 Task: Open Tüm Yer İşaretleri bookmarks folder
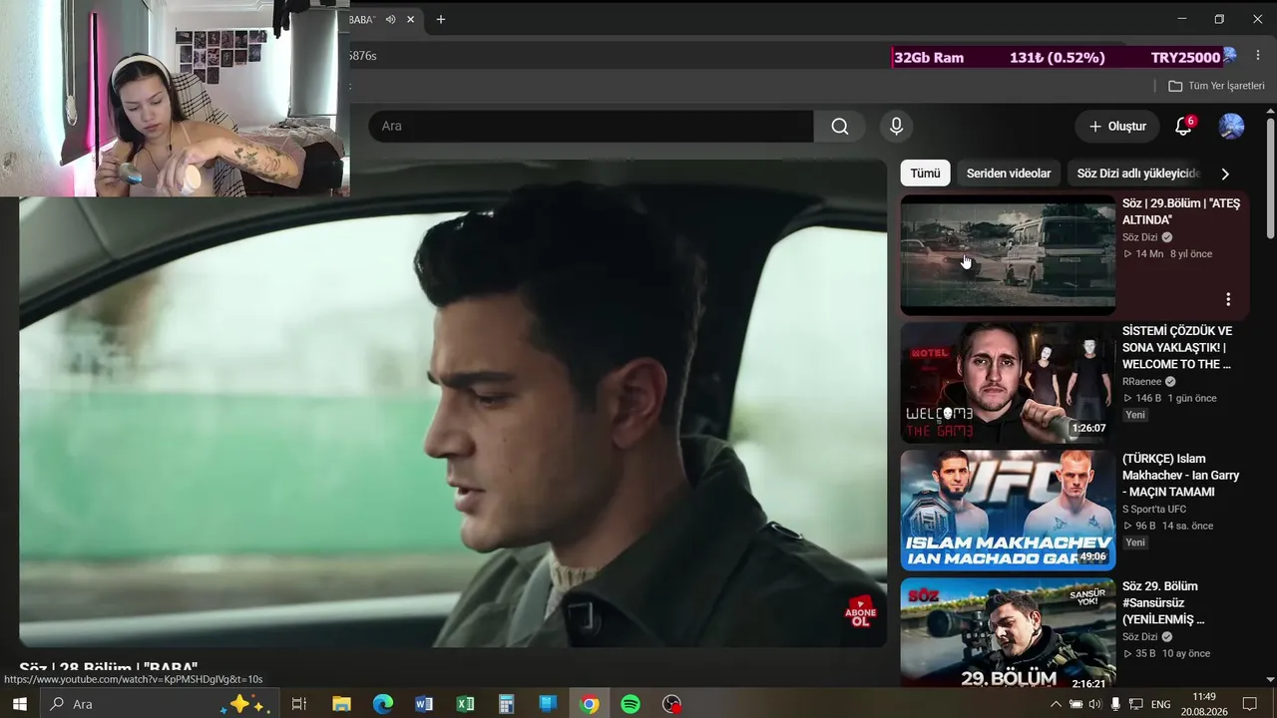pos(1216,86)
